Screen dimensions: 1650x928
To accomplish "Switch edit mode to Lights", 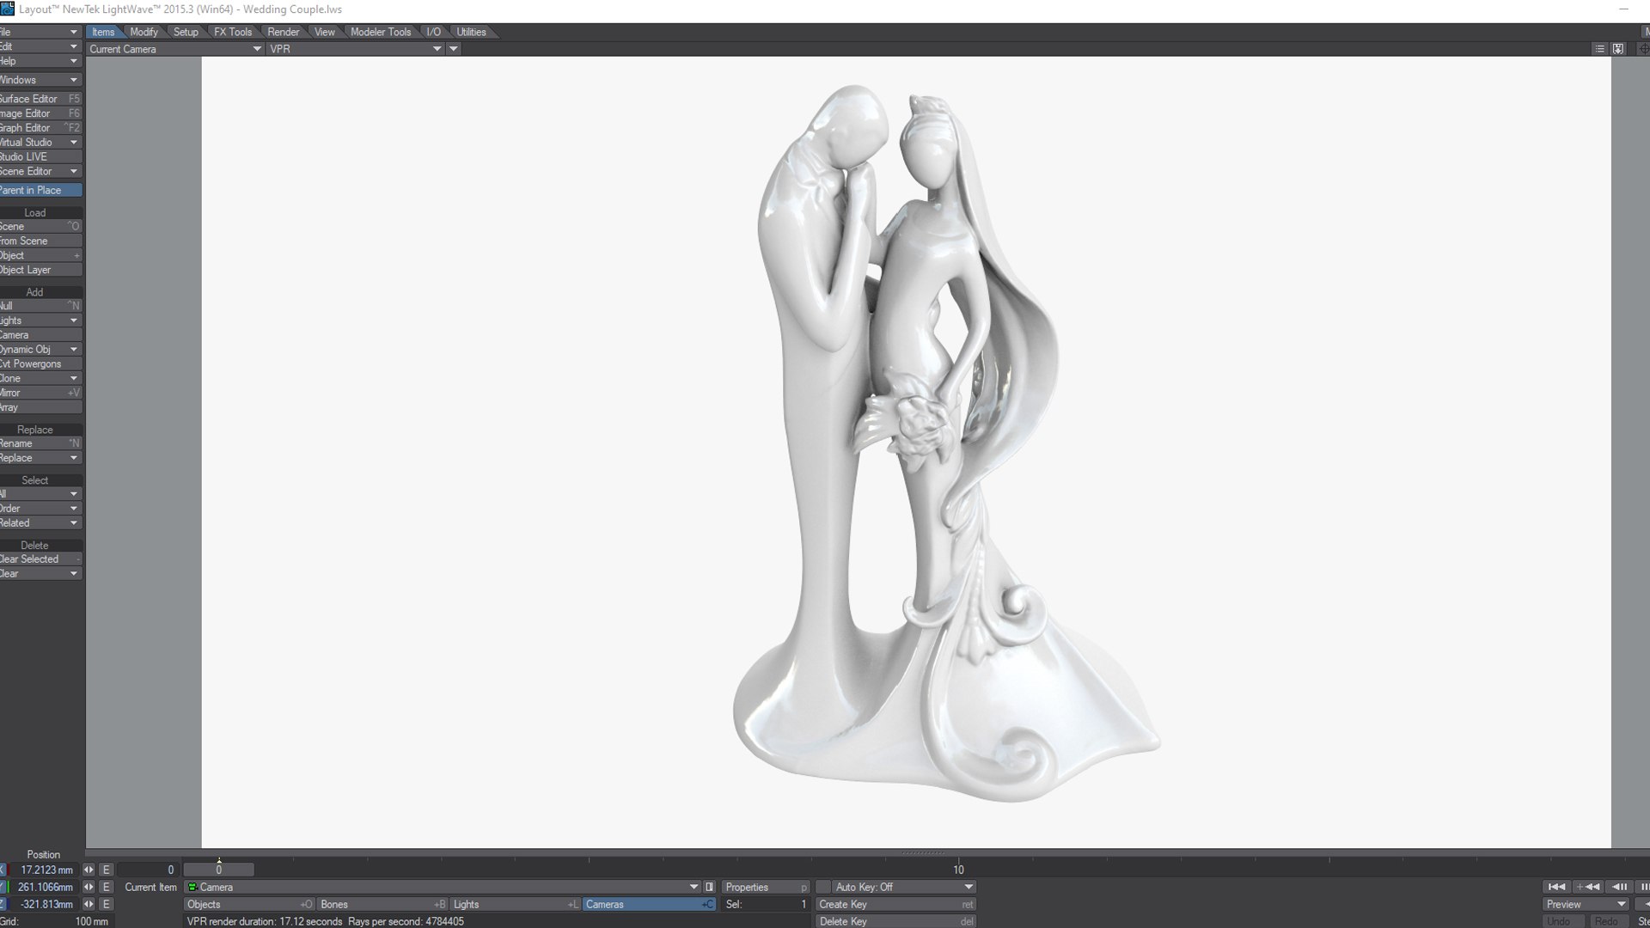I will tap(515, 904).
